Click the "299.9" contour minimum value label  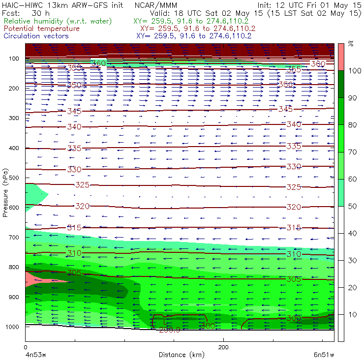point(170,330)
